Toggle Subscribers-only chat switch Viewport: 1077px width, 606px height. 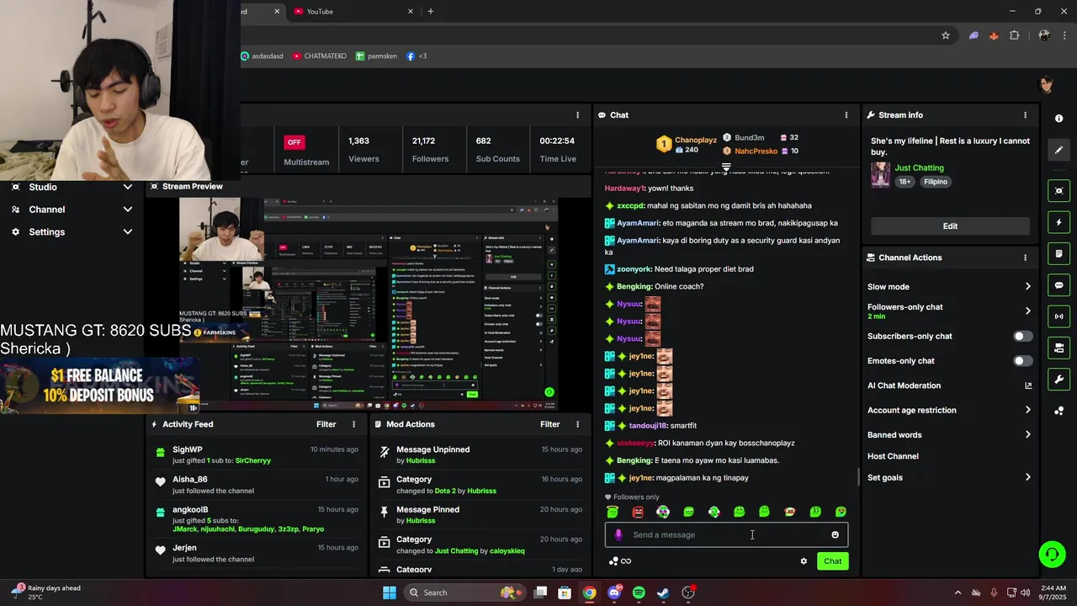coord(1022,336)
